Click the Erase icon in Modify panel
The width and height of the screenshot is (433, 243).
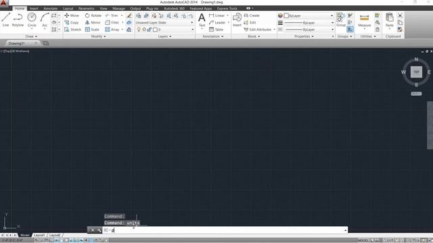coord(129,16)
